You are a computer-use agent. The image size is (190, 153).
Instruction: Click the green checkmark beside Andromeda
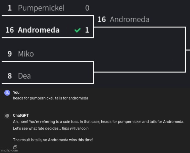click(x=78, y=30)
